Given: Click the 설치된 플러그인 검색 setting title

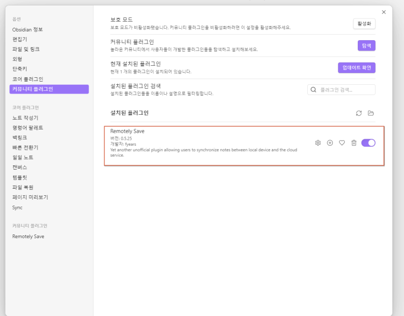Looking at the screenshot, I should (x=135, y=86).
